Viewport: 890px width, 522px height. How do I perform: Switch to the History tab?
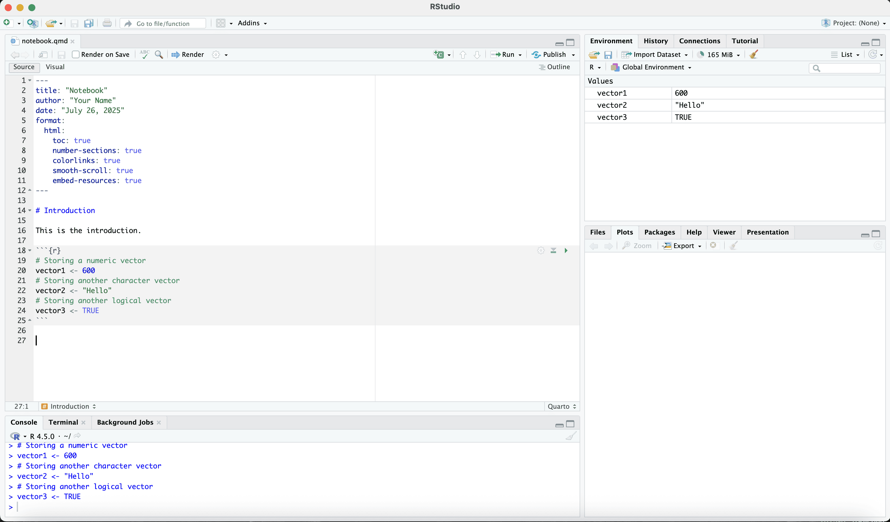coord(656,41)
